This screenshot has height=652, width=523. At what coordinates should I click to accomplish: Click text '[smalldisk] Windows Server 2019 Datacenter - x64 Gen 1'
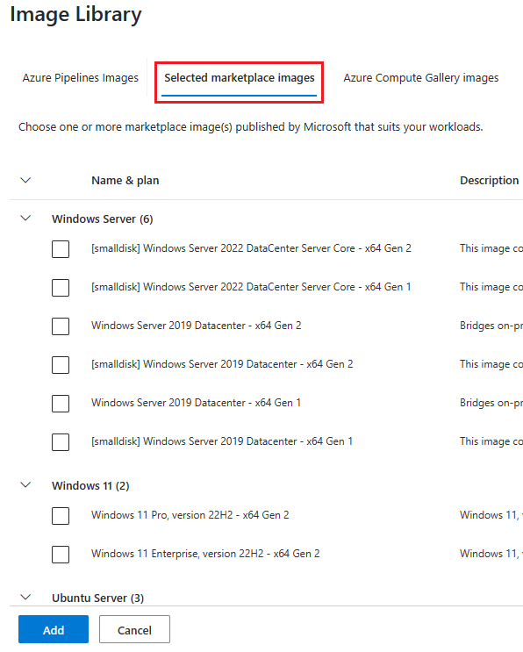click(222, 441)
